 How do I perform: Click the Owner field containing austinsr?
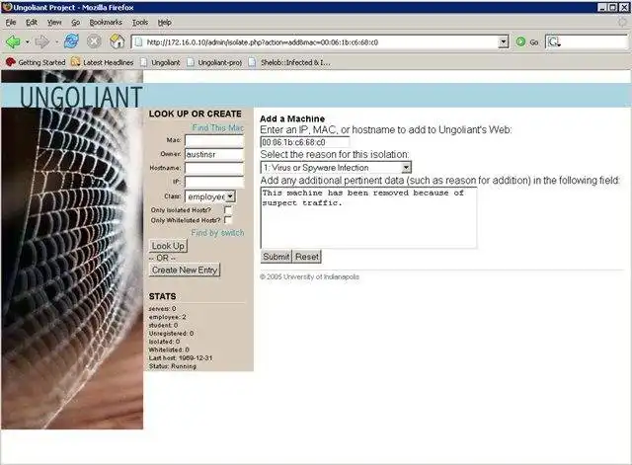coord(214,154)
